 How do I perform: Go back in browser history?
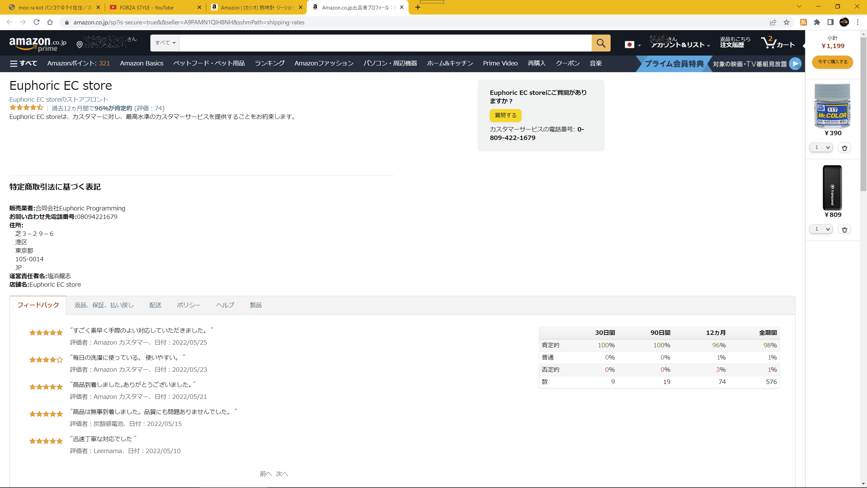tap(9, 22)
